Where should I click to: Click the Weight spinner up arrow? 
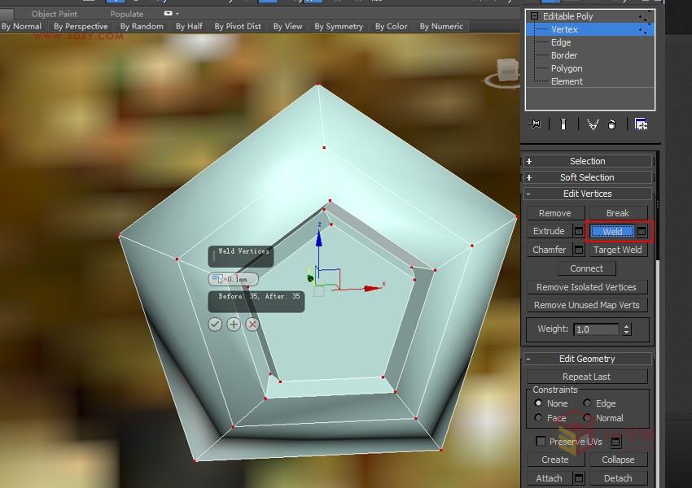pos(625,326)
